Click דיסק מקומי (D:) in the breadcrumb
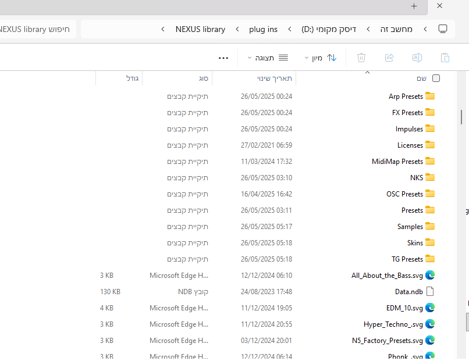The image size is (469, 361). (329, 29)
